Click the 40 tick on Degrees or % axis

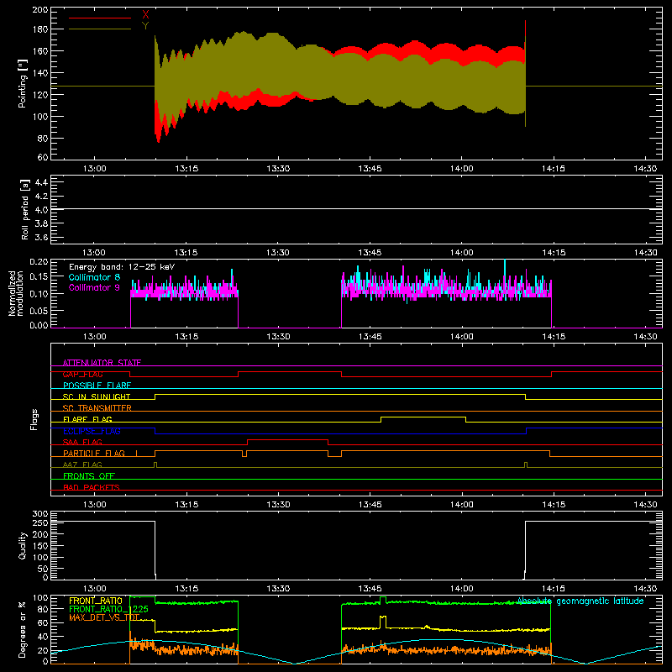[x=43, y=637]
